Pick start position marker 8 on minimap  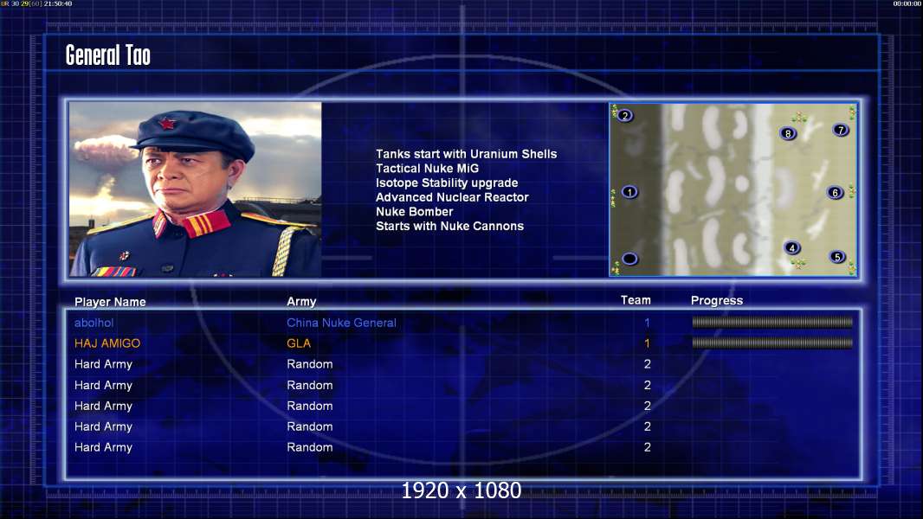[x=788, y=133]
